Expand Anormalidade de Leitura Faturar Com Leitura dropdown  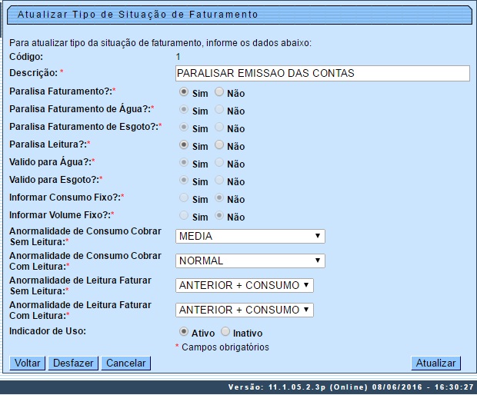pyautogui.click(x=245, y=310)
